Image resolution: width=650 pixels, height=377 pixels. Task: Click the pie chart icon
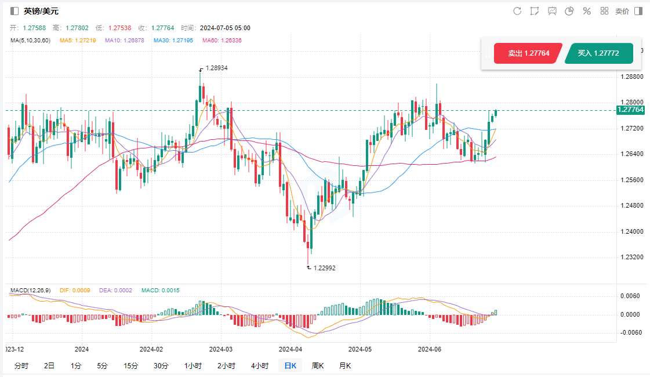[x=569, y=11]
